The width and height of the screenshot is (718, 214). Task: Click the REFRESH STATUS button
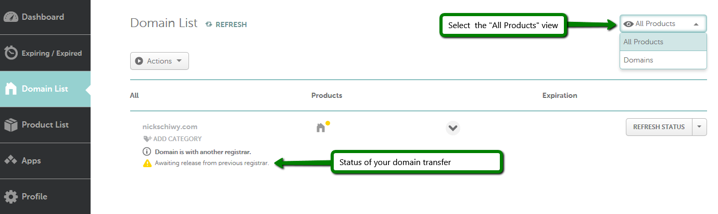click(659, 127)
